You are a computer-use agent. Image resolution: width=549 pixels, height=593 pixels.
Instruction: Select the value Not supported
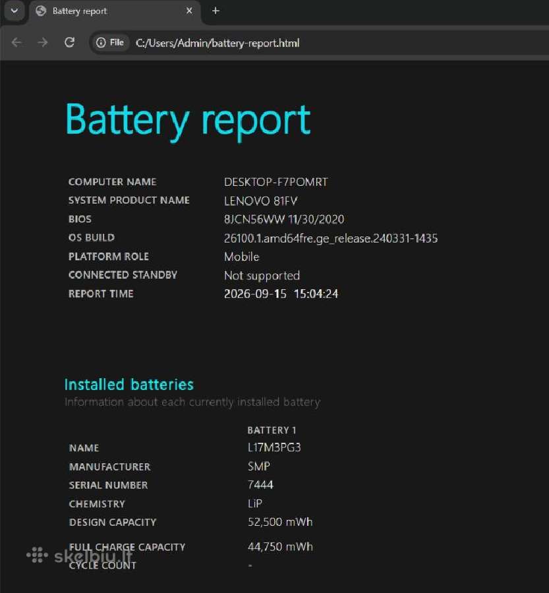(x=262, y=275)
